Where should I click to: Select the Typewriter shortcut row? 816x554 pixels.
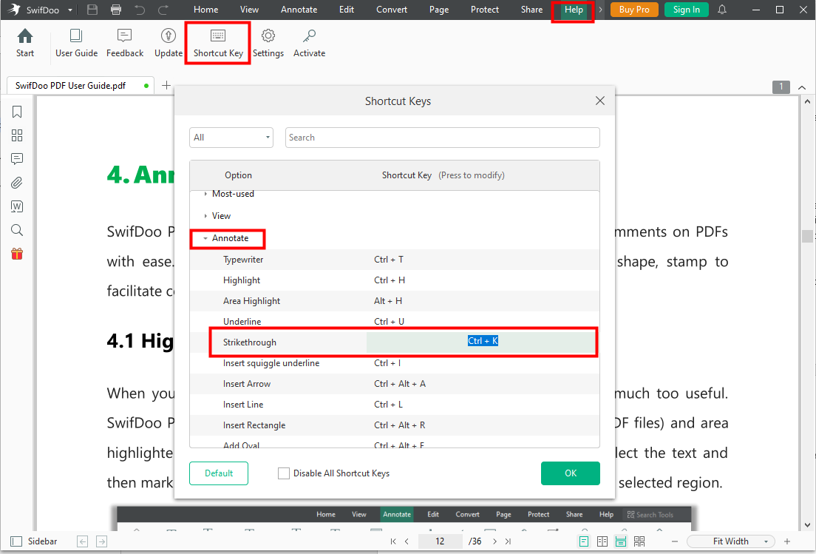(x=395, y=260)
